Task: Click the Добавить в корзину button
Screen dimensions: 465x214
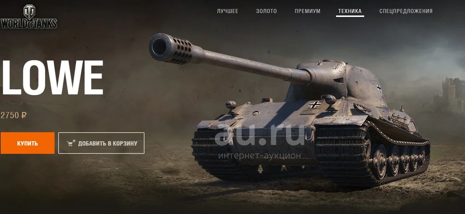Action: [x=101, y=143]
